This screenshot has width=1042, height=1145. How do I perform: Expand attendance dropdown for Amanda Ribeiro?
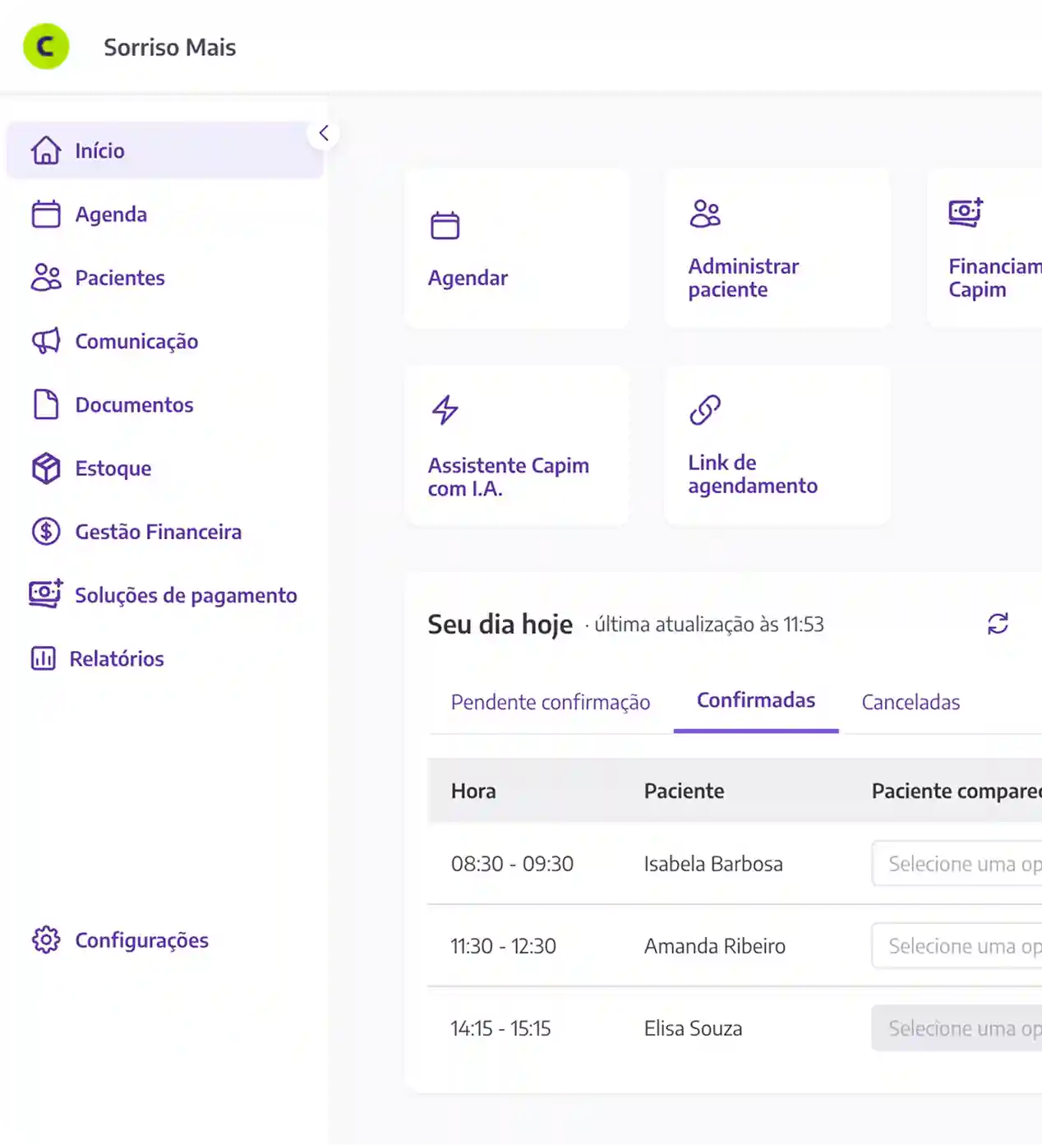(957, 946)
